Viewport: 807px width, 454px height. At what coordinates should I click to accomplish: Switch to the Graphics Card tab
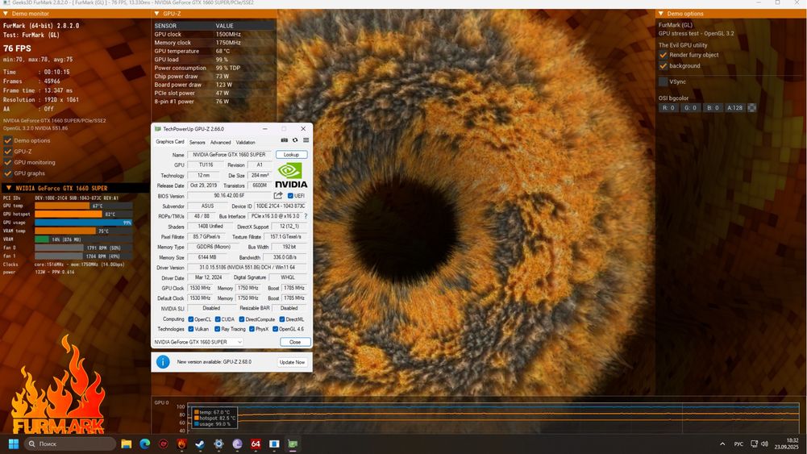pos(170,142)
